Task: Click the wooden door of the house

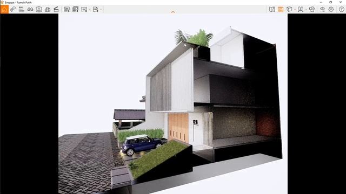Action: 178,128
